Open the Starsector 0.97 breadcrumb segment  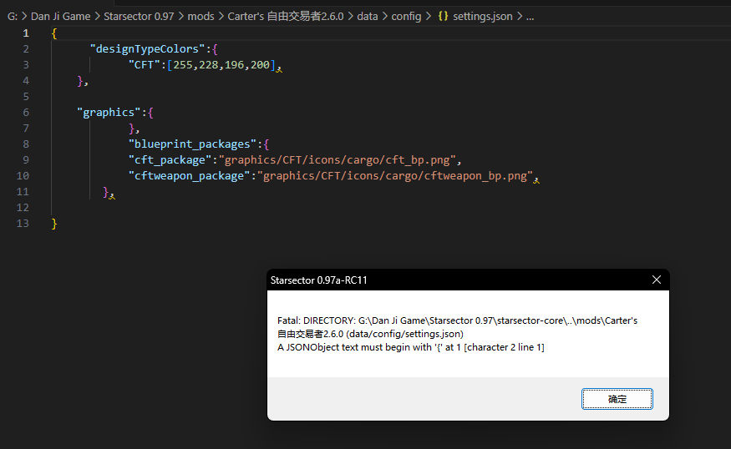138,17
